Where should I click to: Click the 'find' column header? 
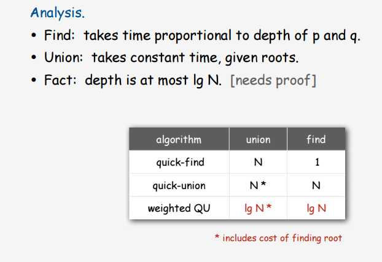point(316,139)
